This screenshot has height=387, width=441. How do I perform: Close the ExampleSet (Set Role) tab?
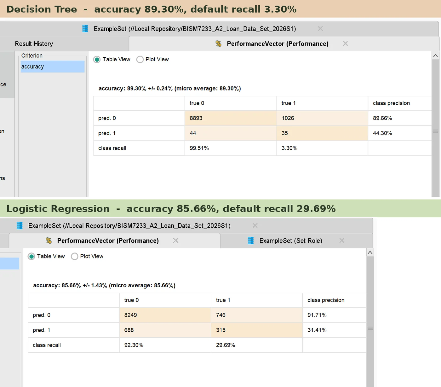pos(342,240)
